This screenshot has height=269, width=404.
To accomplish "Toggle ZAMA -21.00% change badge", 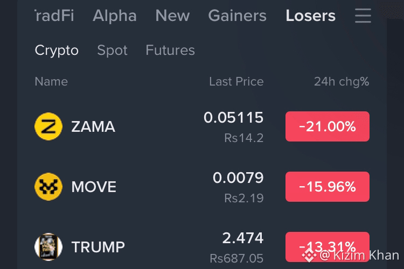I will click(327, 126).
